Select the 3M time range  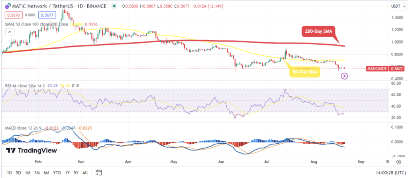[x=37, y=172]
